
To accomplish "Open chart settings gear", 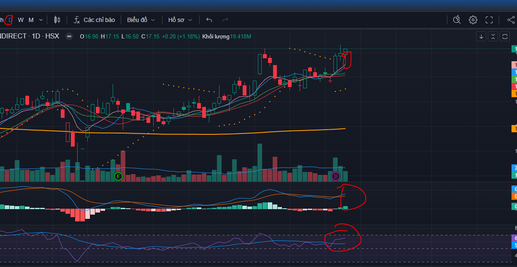I will [473, 20].
